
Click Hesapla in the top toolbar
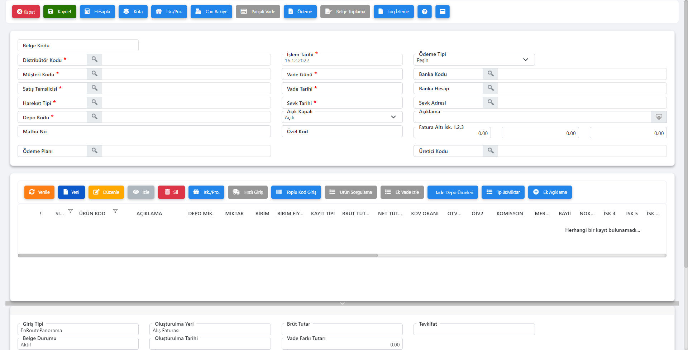pyautogui.click(x=97, y=11)
